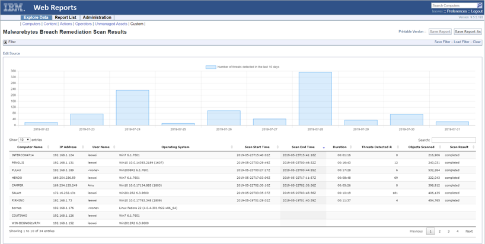
Task: Sort by IP Address column arrows
Action: 84,147
